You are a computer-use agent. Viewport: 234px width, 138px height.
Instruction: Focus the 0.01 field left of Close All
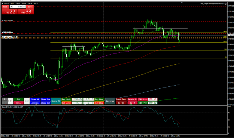click(x=27, y=101)
